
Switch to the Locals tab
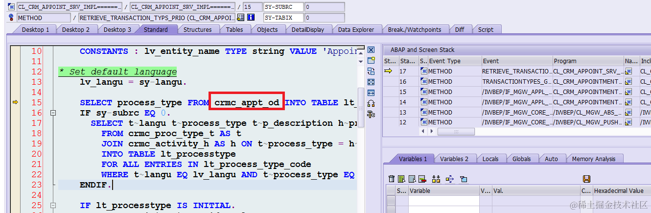[490, 159]
